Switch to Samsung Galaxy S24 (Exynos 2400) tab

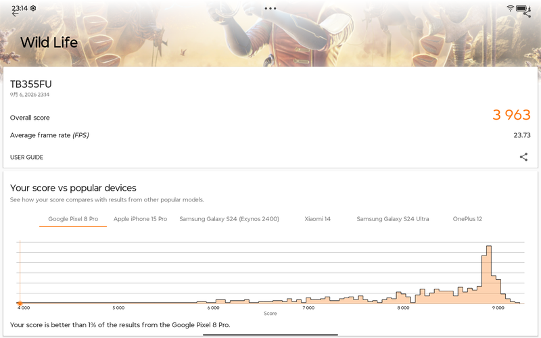pyautogui.click(x=229, y=219)
